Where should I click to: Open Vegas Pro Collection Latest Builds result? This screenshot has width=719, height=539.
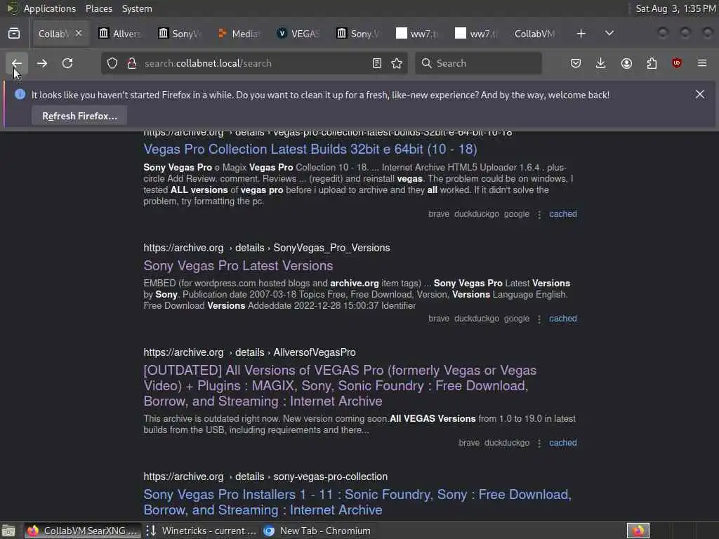pos(310,149)
